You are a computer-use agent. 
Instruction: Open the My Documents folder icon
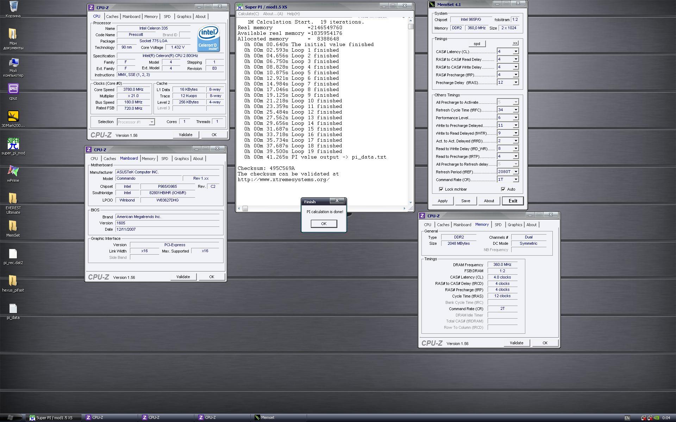coord(13,39)
